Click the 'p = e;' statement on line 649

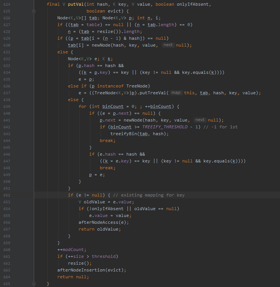[97, 175]
